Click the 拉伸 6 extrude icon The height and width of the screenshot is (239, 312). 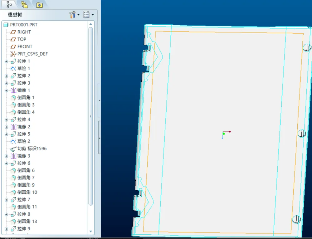pyautogui.click(x=13, y=163)
